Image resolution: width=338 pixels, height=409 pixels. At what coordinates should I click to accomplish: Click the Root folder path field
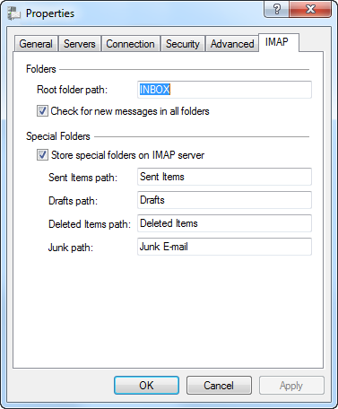224,90
